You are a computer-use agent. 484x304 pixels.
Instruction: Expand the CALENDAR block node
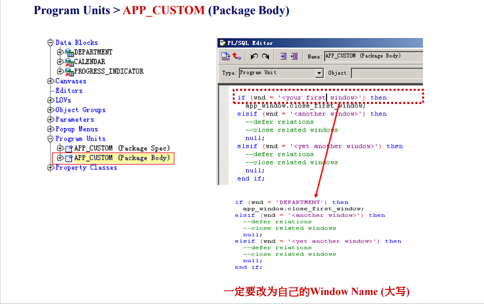(60, 62)
